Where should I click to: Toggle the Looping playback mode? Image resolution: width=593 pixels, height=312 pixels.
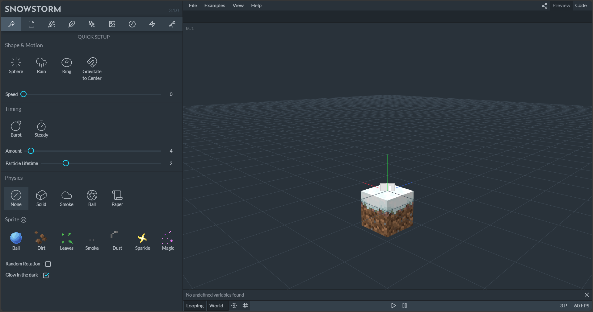[195, 306]
